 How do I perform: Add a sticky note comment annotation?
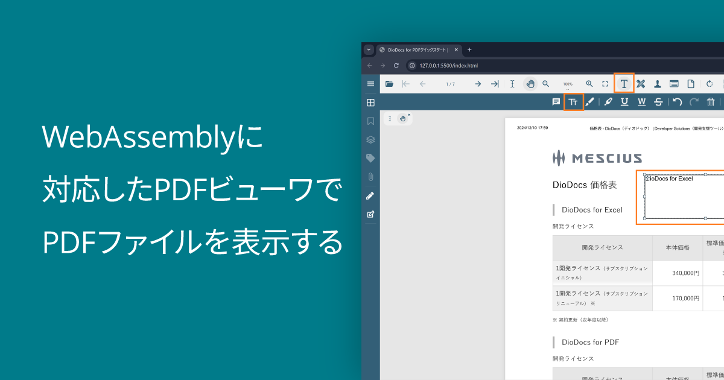[556, 102]
